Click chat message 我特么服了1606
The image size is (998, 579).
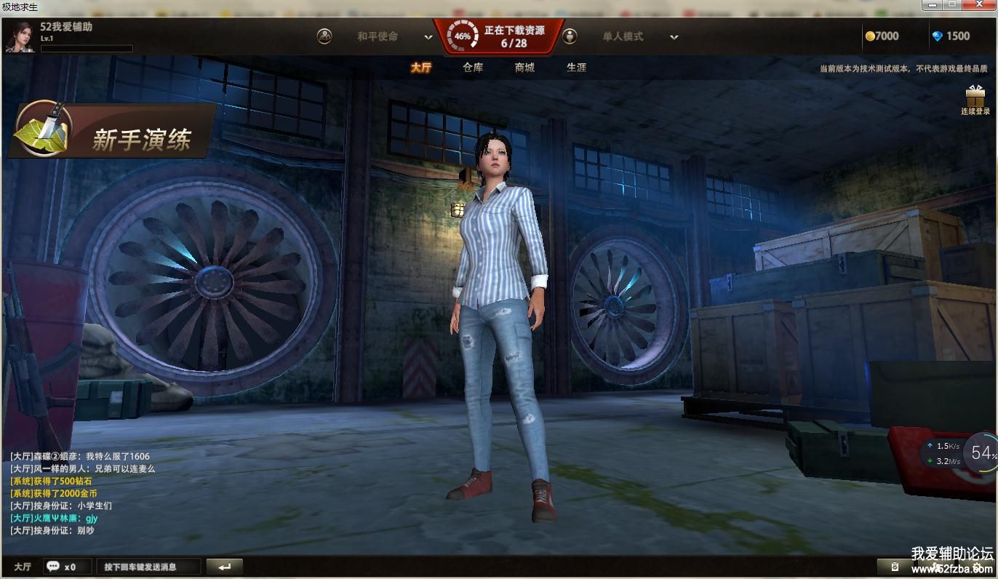(x=118, y=456)
